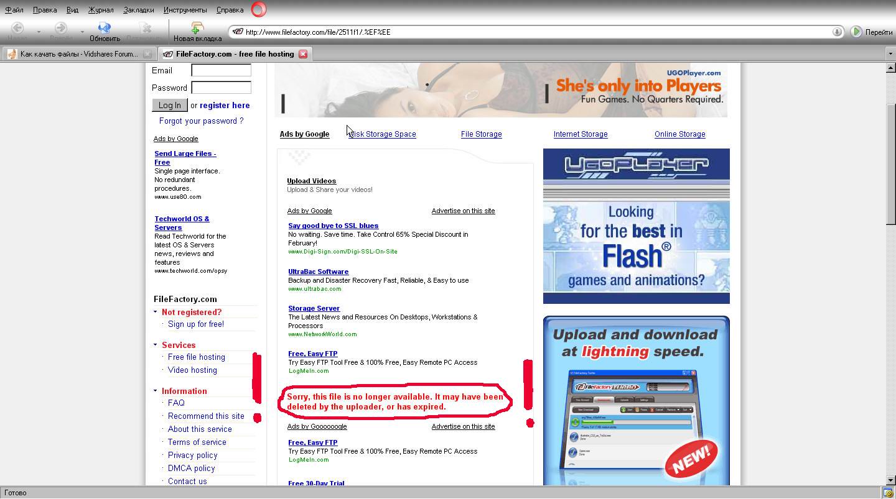
Task: Open the FAQ link
Action: [x=176, y=403]
